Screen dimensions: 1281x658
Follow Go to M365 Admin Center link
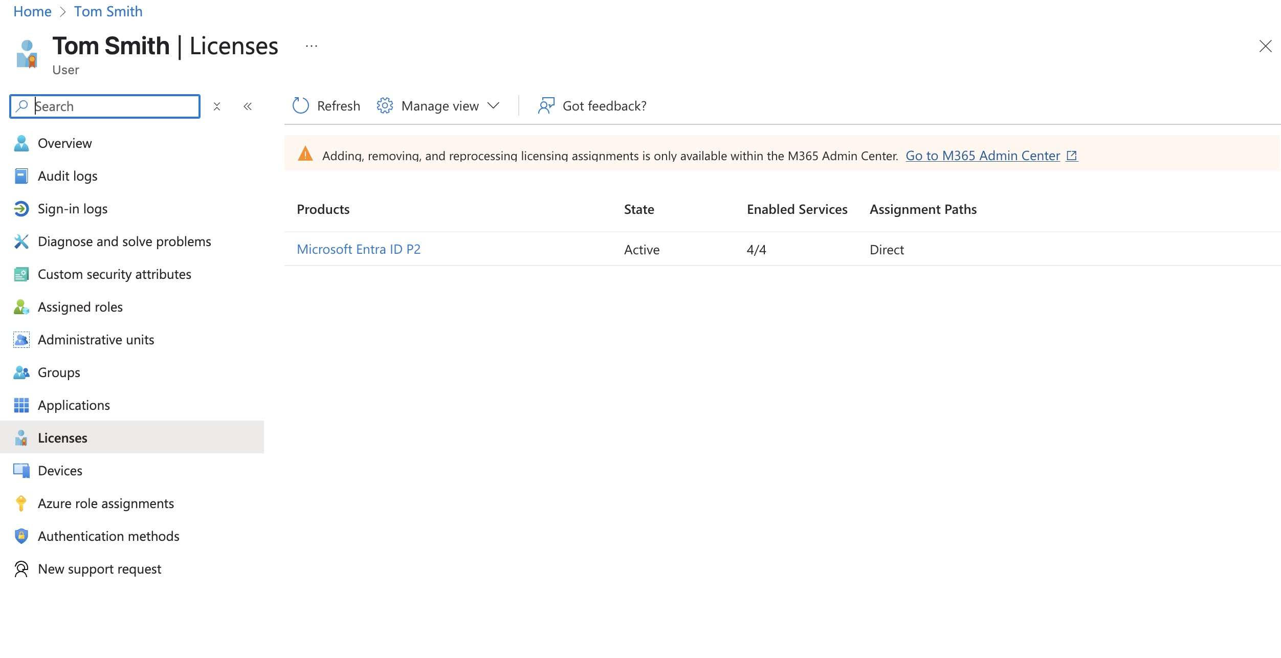tap(983, 156)
